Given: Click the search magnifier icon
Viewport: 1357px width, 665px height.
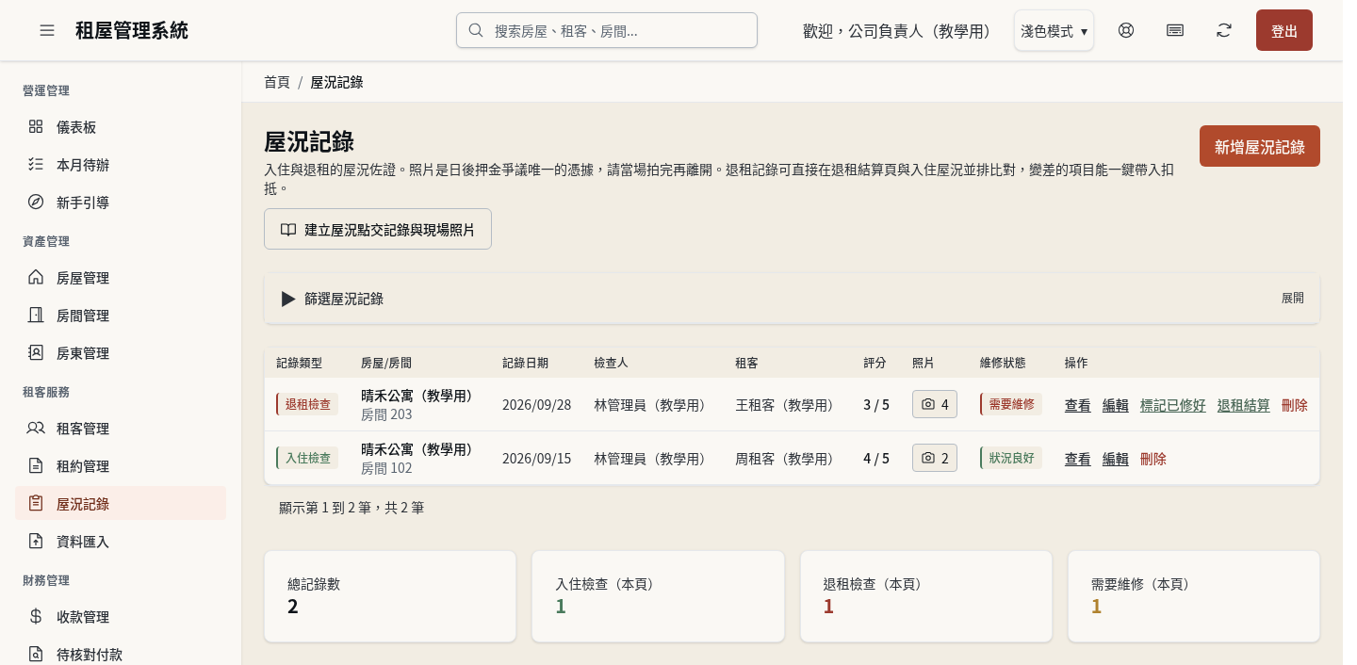Looking at the screenshot, I should [x=476, y=30].
